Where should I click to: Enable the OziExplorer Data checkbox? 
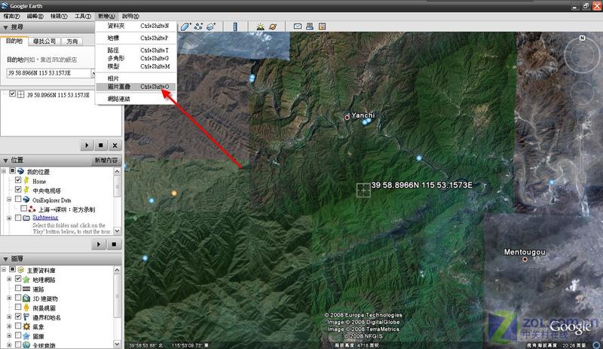coord(18,199)
